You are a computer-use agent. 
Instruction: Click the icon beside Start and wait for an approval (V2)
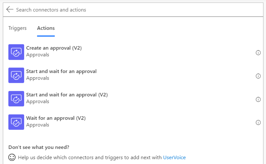tap(16, 99)
